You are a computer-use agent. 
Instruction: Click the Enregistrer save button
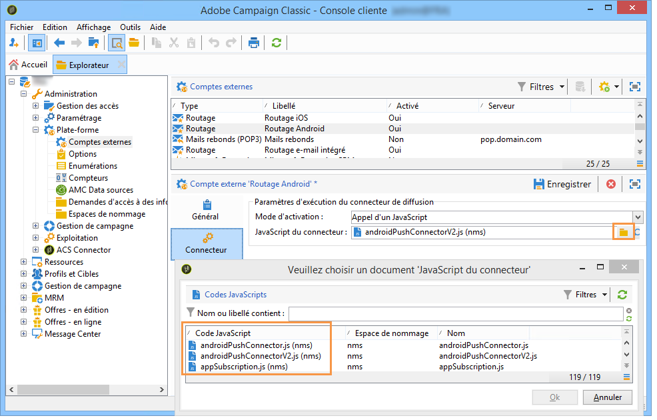562,184
